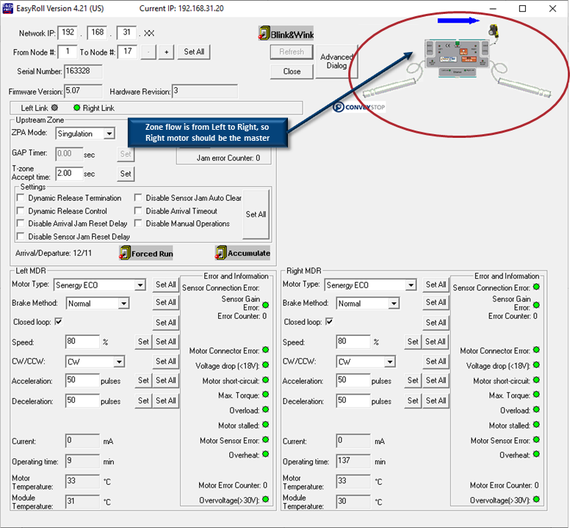This screenshot has height=528, width=570.
Task: Toggle Dynamic Release Termination checkbox
Action: [21, 198]
